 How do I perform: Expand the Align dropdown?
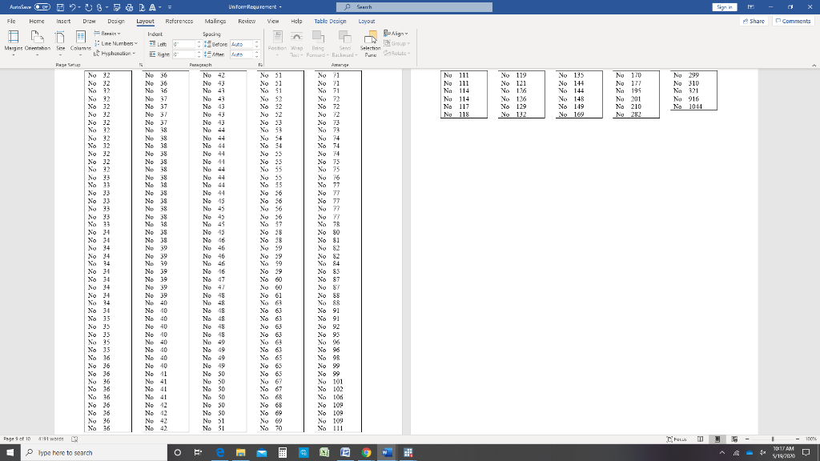[396, 34]
